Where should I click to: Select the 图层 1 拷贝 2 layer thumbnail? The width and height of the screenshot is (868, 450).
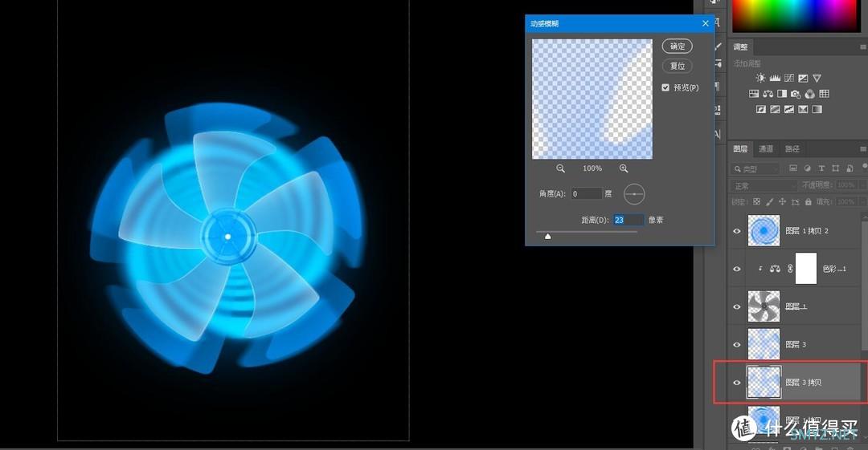764,230
